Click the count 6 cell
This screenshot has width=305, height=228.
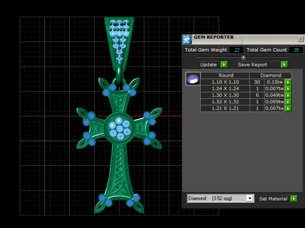point(257,95)
